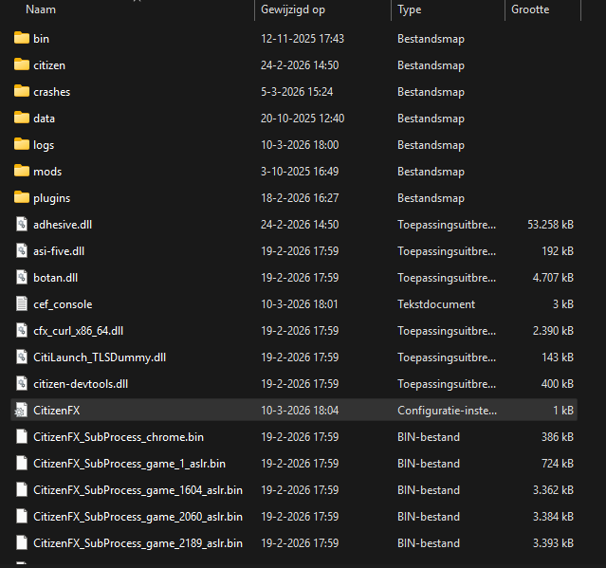Click the 10-3-2026 18:00 date of logs
606x568 pixels.
coord(300,145)
